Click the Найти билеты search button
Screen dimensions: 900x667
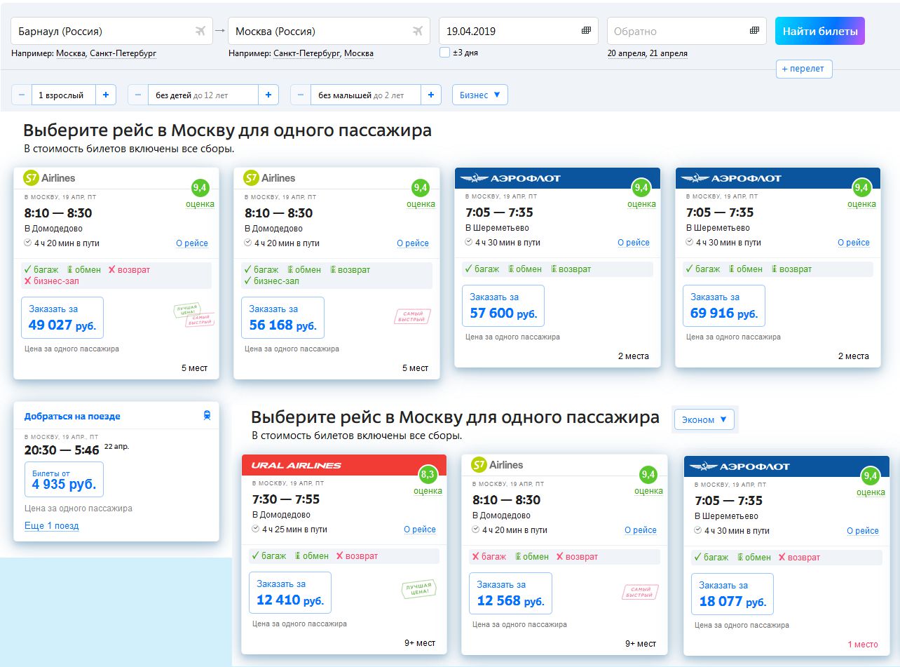[x=820, y=31]
